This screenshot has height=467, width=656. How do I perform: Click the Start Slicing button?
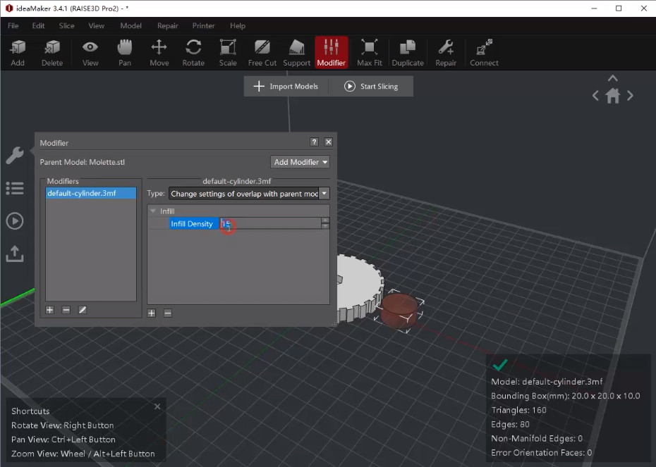click(371, 87)
